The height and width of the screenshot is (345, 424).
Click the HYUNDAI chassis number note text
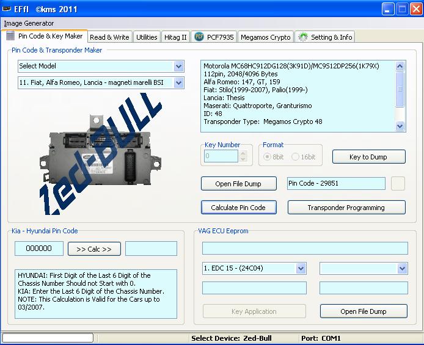(x=84, y=279)
